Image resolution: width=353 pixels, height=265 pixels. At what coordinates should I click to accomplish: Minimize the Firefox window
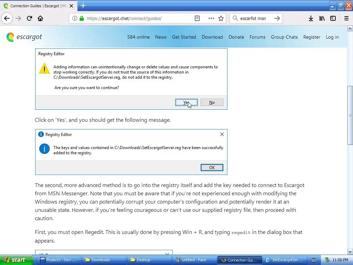click(332, 6)
